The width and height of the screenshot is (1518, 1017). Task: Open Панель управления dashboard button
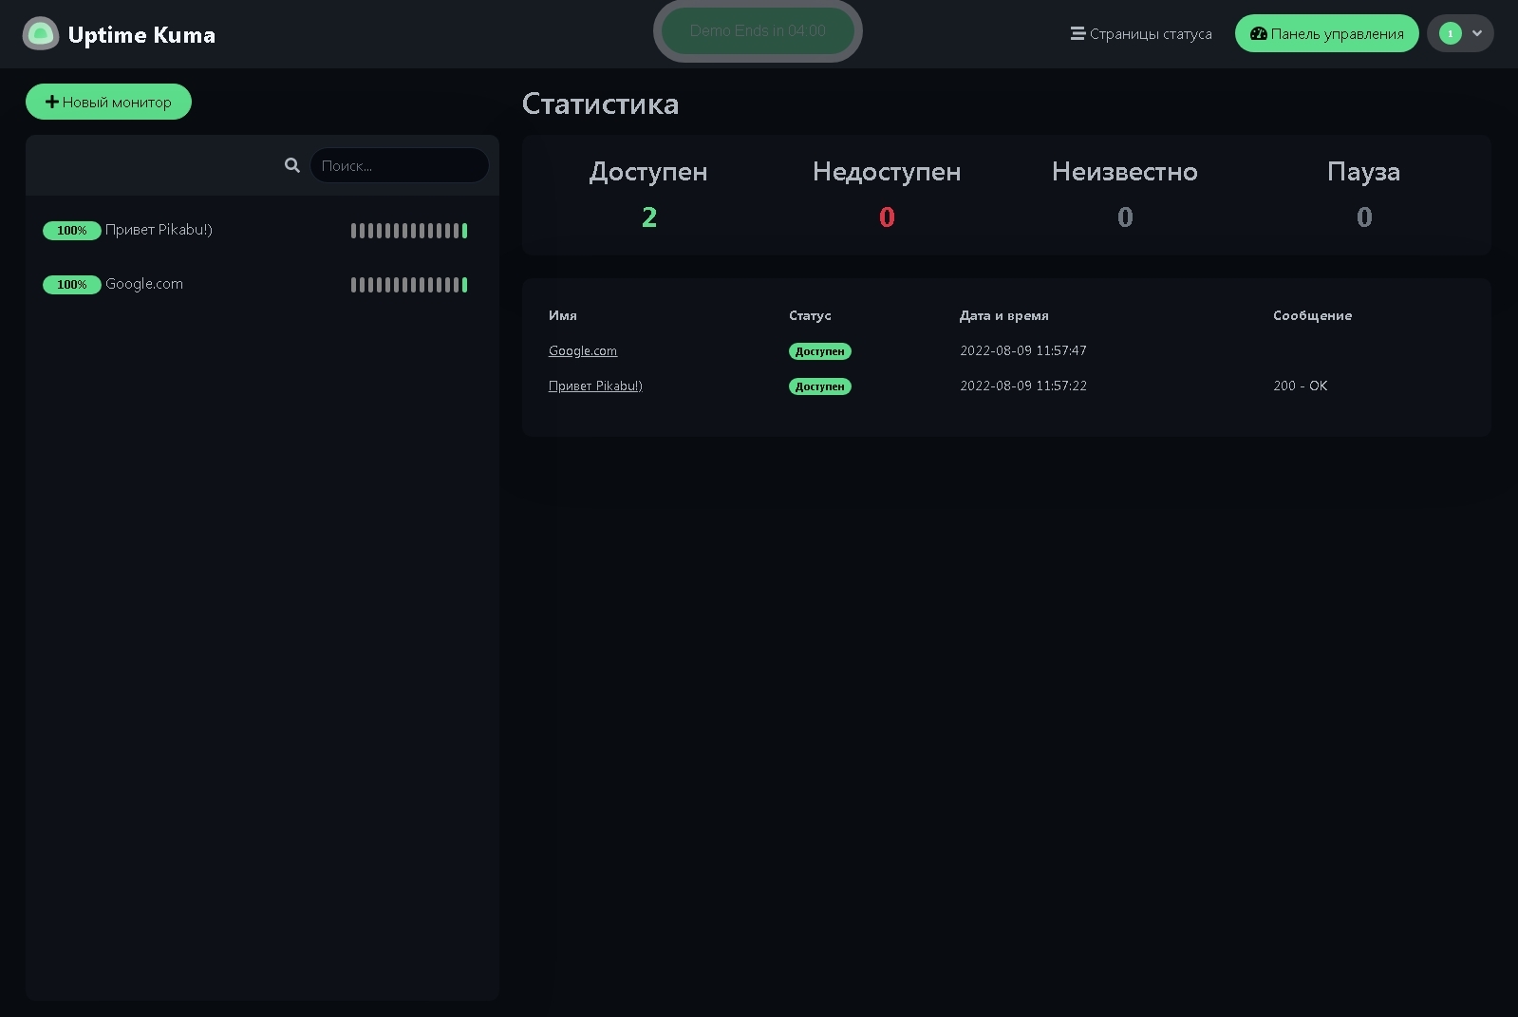tap(1326, 34)
